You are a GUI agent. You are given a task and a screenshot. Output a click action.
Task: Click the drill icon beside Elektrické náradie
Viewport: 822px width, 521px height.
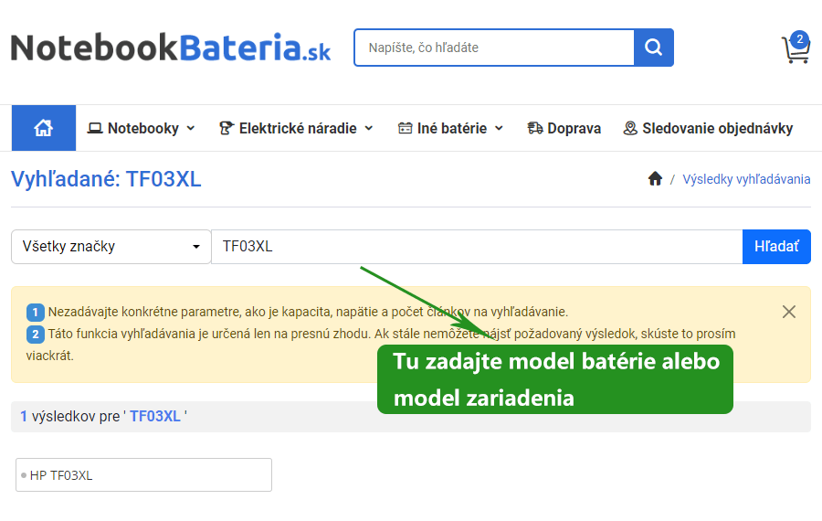227,128
